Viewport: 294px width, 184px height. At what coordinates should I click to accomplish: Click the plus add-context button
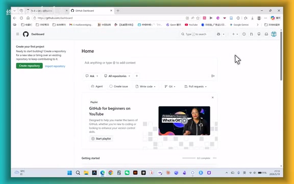coord(137,76)
